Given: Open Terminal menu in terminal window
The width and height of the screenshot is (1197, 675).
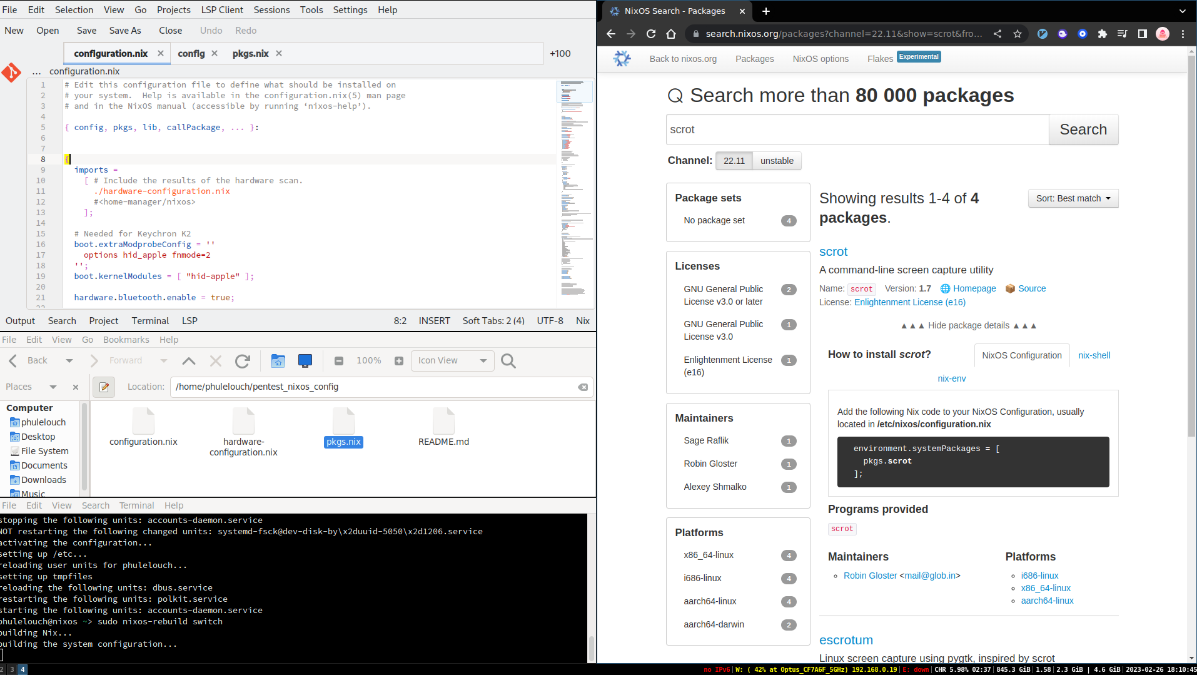Looking at the screenshot, I should pos(136,505).
